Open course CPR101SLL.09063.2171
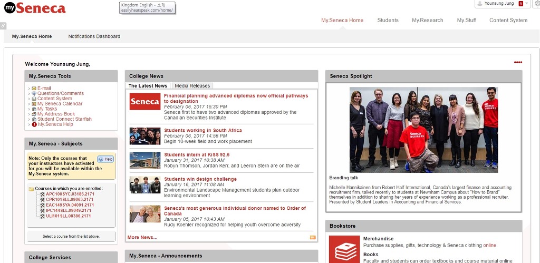The width and height of the screenshot is (540, 263). click(70, 200)
